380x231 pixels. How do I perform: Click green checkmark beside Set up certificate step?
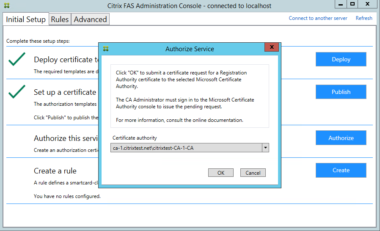click(17, 92)
